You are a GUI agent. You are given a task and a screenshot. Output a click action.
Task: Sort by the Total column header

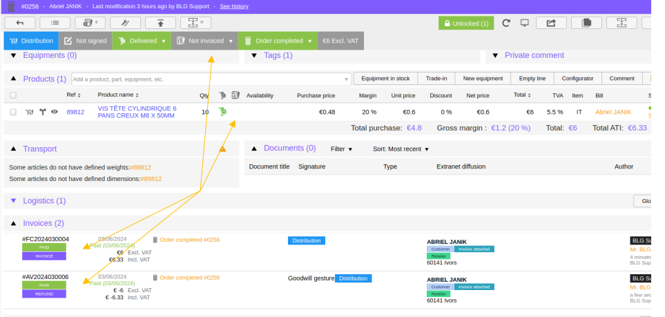point(523,95)
